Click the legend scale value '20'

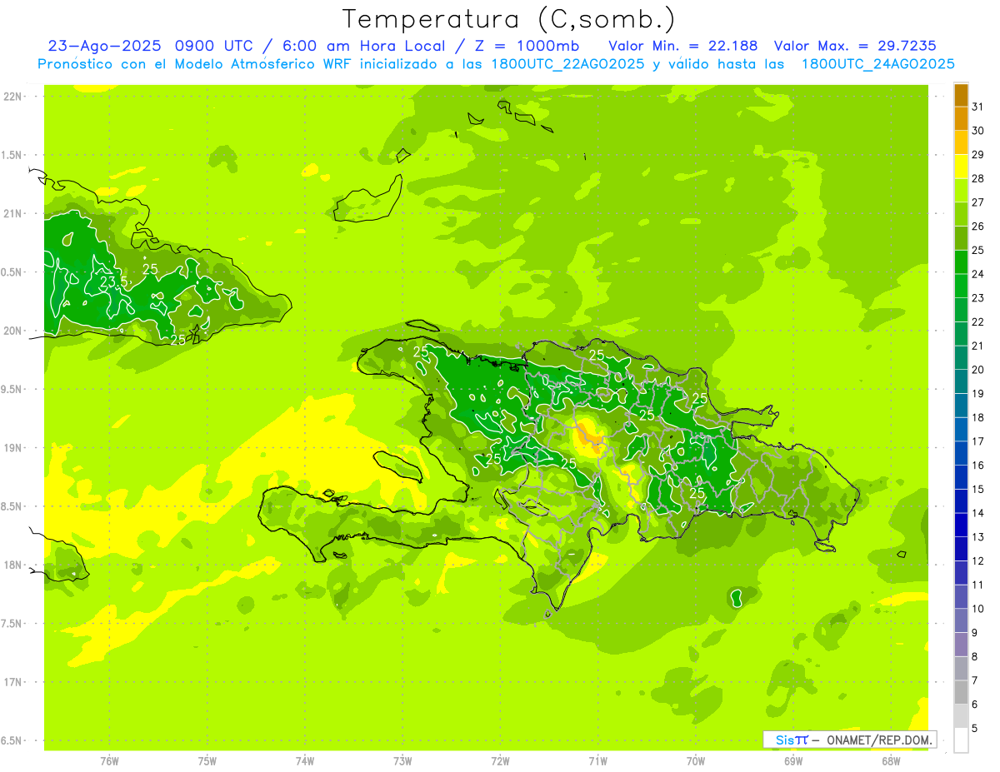tap(977, 370)
